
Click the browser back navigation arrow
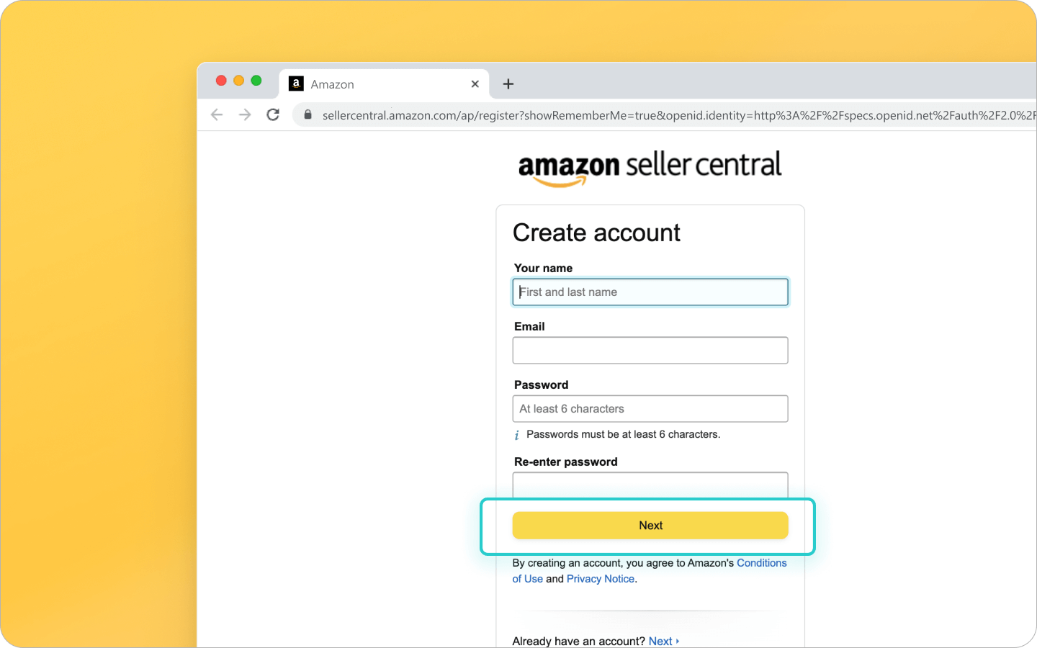tap(217, 114)
